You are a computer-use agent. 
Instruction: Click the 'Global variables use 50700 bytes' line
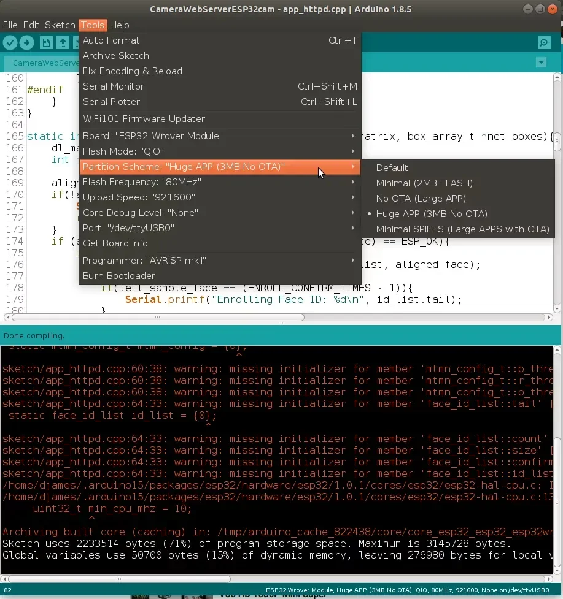tap(278, 555)
